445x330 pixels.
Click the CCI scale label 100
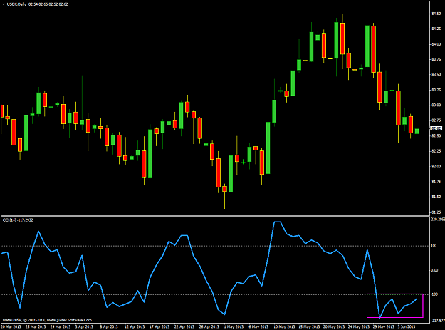(x=434, y=246)
